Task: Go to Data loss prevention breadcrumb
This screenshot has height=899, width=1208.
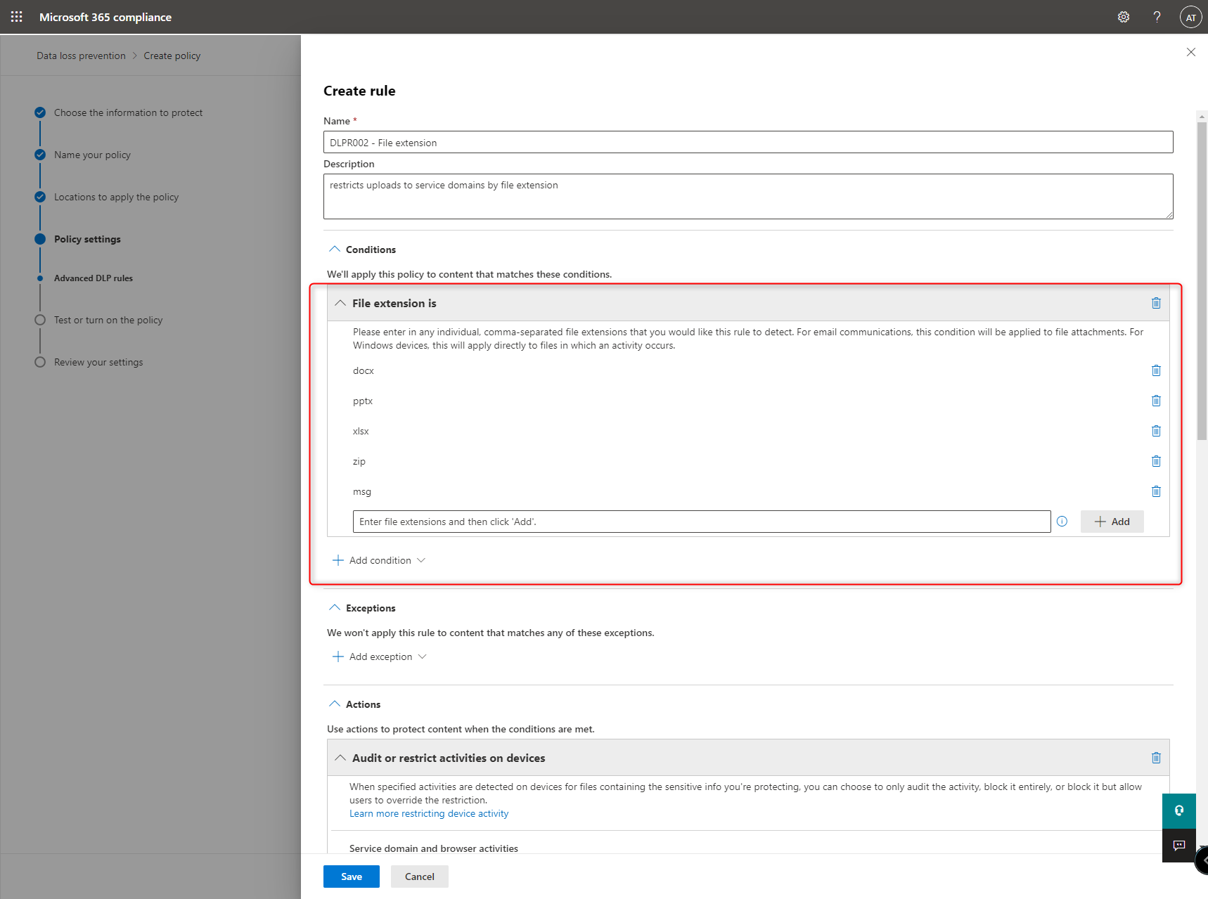Action: pos(81,56)
